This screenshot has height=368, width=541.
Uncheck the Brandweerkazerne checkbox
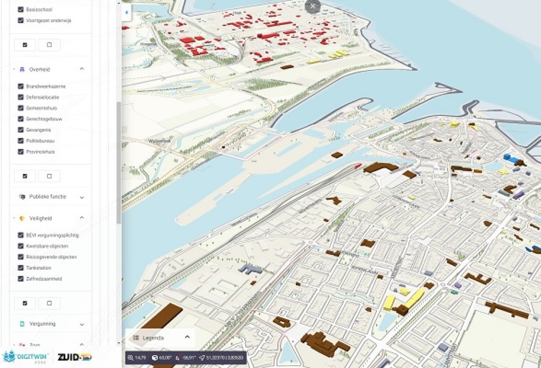coord(21,87)
